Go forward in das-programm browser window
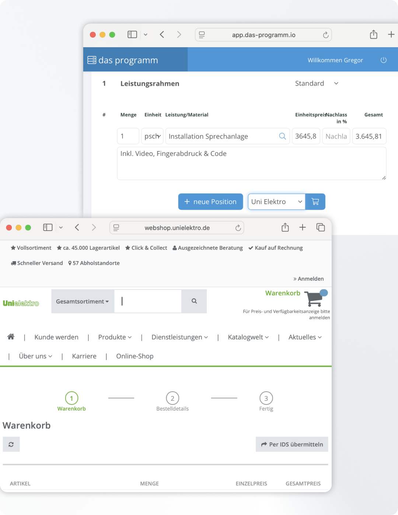Screen dimensions: 398x515 pyautogui.click(x=179, y=35)
